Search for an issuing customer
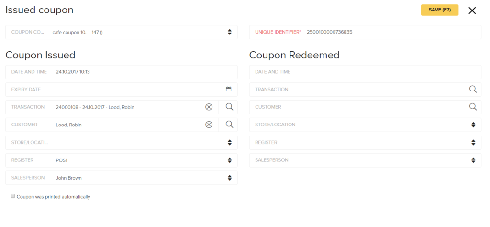 pos(229,125)
